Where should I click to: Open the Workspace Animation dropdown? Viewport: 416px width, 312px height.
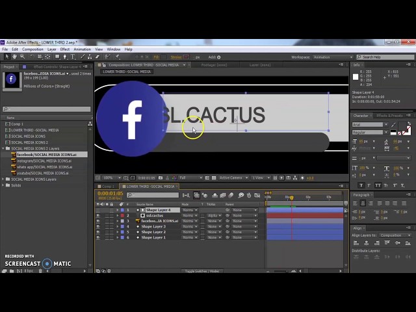(x=333, y=57)
